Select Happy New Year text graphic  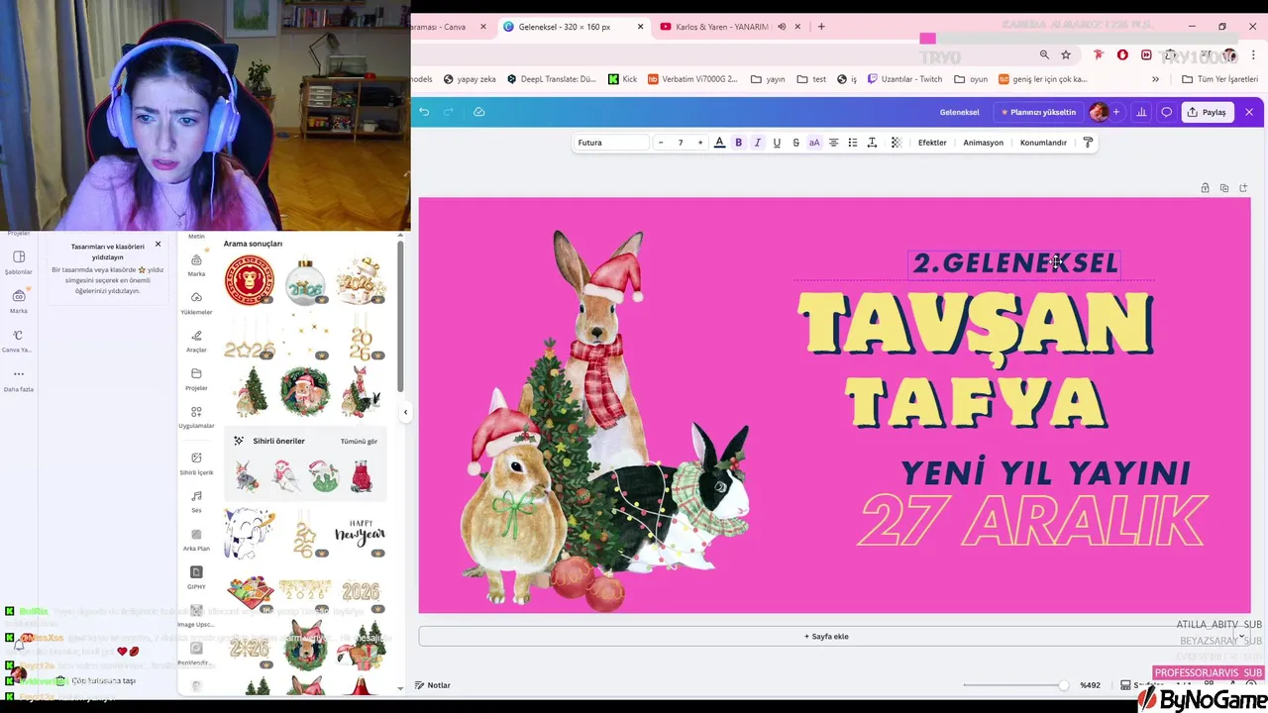tap(360, 534)
